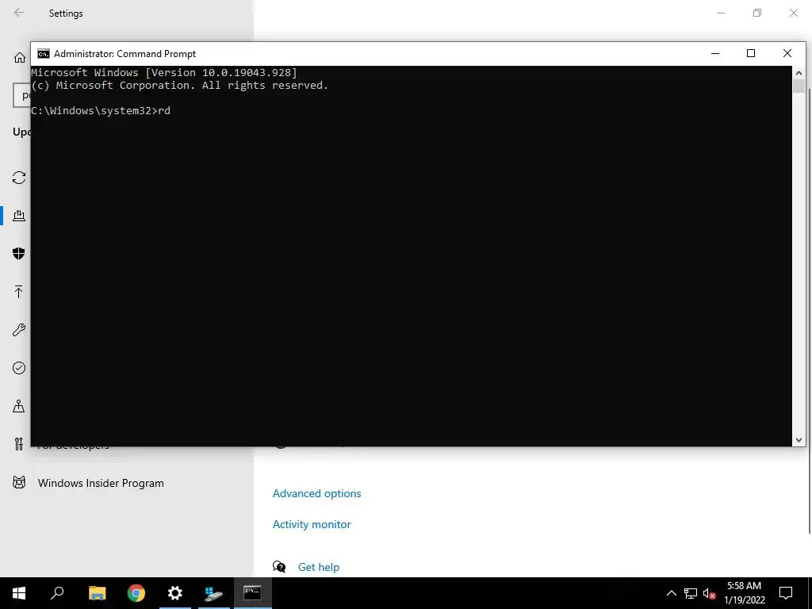Click the Windows Insider Program cat icon
Screen dimensions: 812x609
[x=19, y=483]
